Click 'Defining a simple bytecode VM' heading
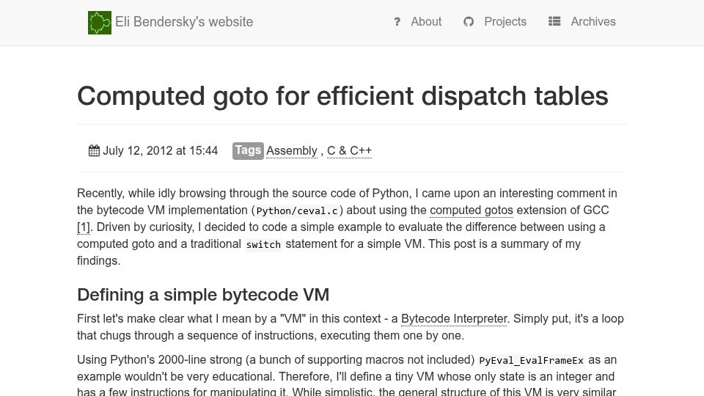Image resolution: width=704 pixels, height=396 pixels. (x=203, y=295)
